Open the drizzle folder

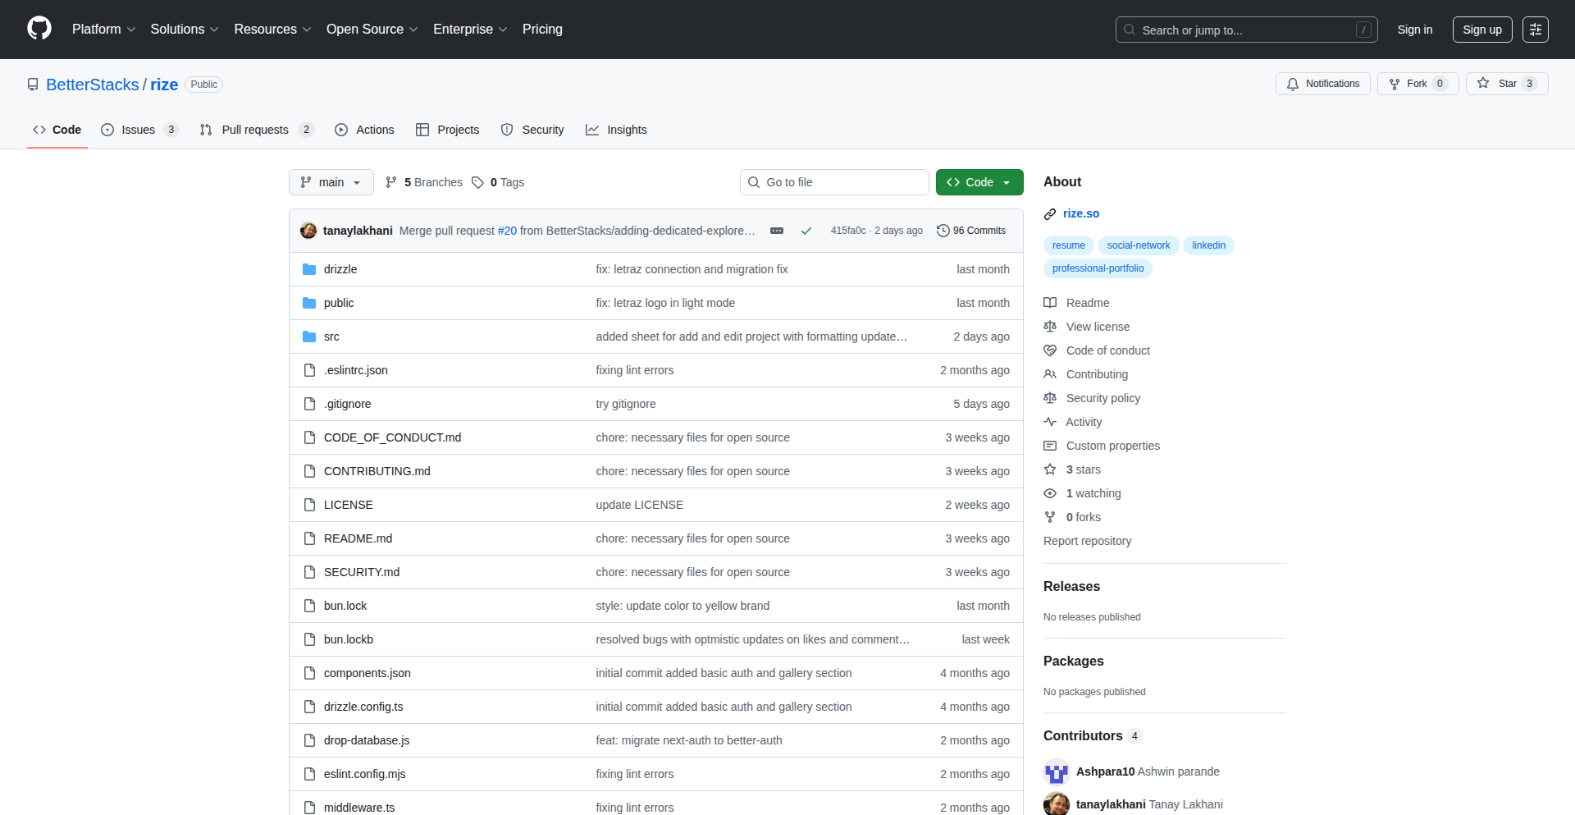coord(340,269)
